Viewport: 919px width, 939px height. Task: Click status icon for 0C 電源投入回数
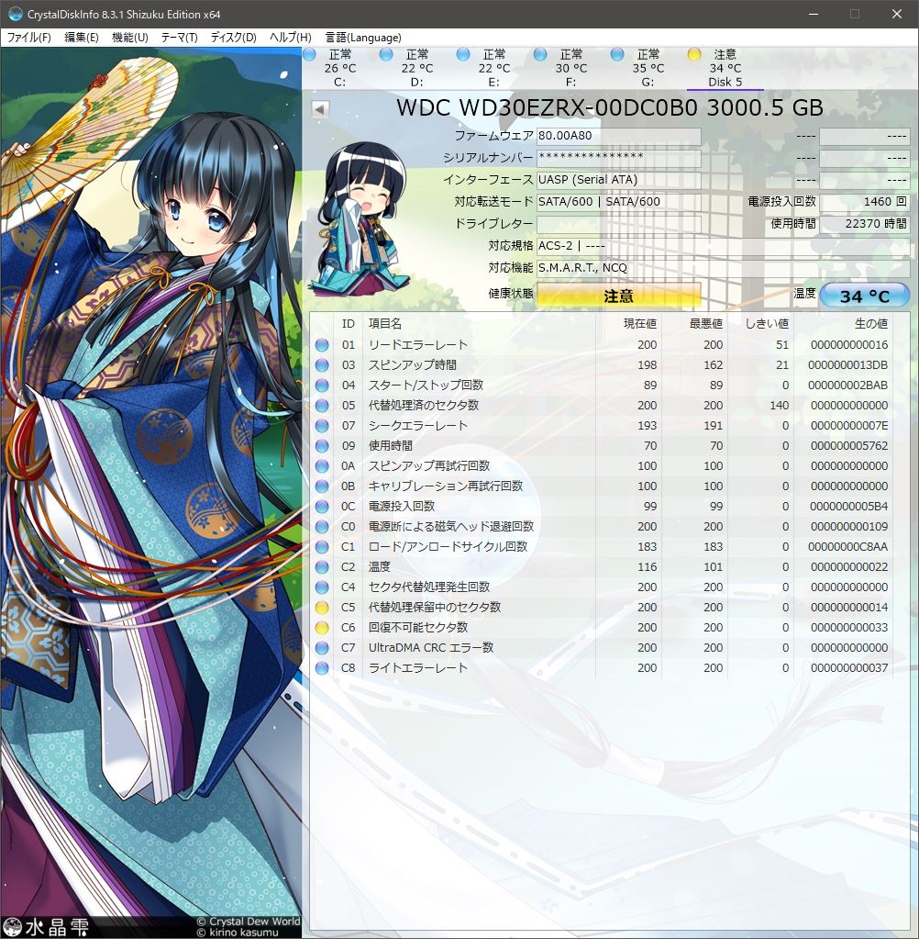322,507
